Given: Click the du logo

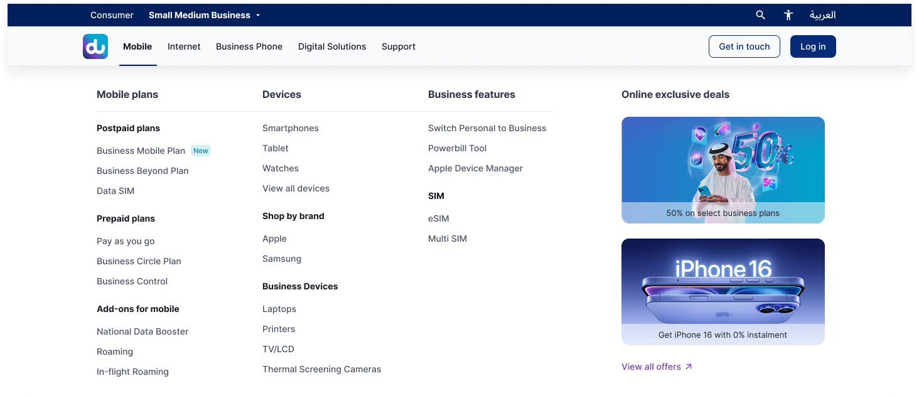Looking at the screenshot, I should coord(95,46).
